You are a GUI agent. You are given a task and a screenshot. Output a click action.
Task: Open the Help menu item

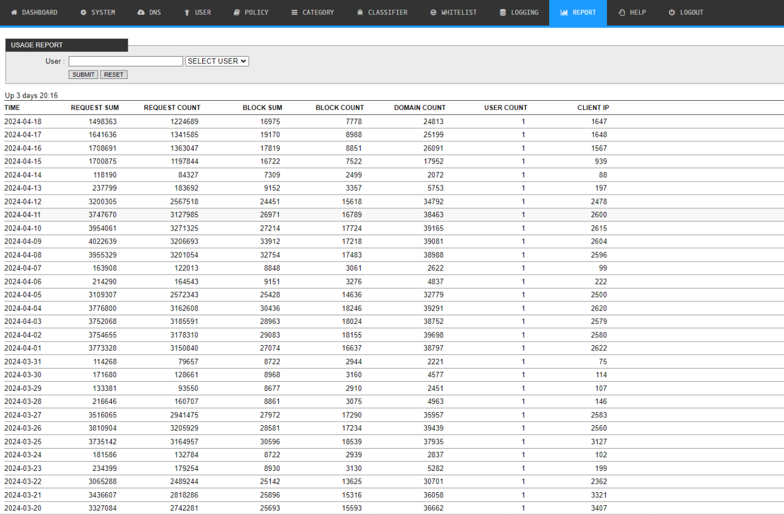(632, 13)
